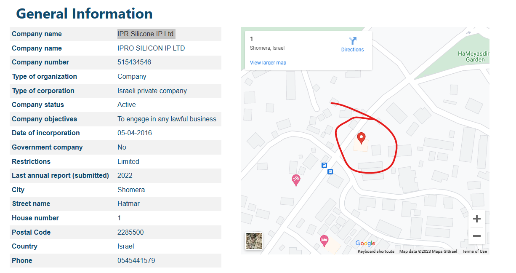
Task: Click the Shomera, Israel address in map card
Action: point(267,48)
